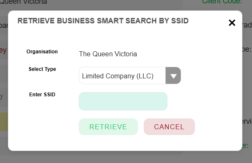Select The Queen Victoria organisation text
Screen dimensions: 252x163
[x=108, y=54]
